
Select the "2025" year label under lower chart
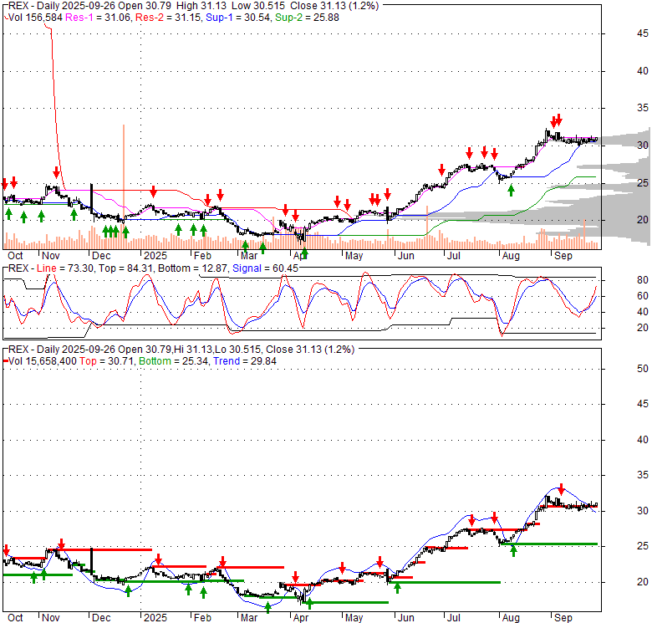coord(155,618)
